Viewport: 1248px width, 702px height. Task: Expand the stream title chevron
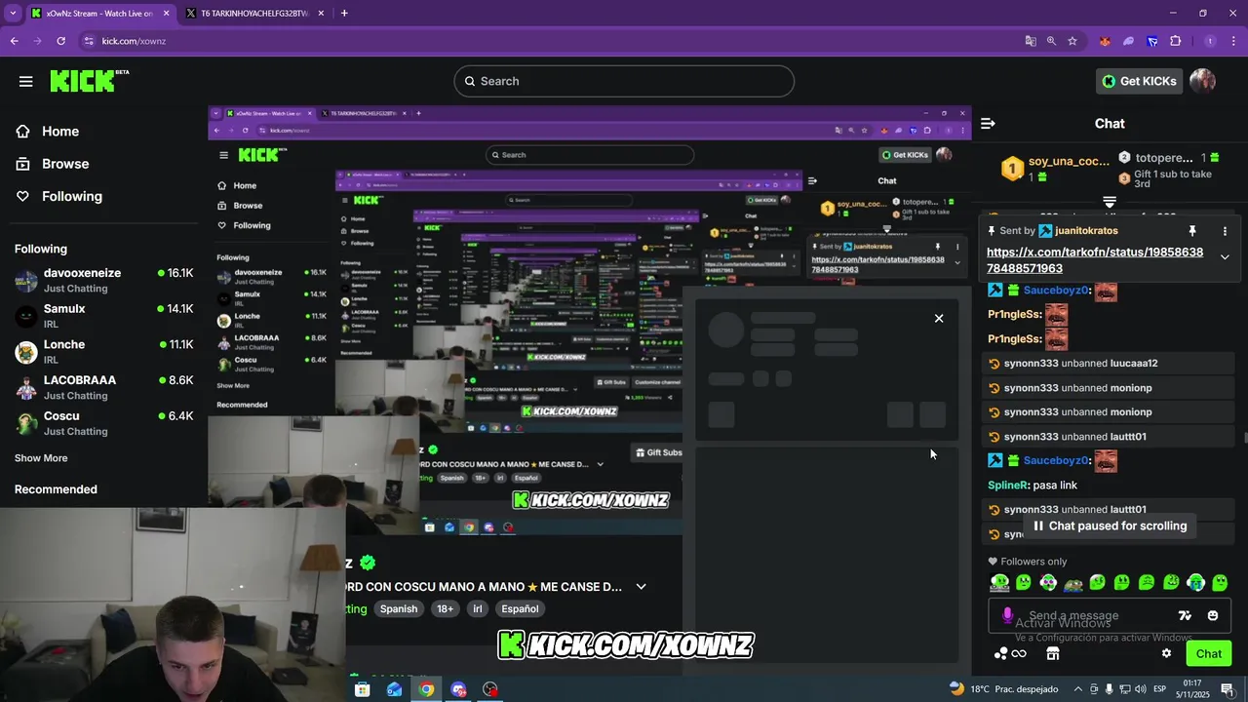641,587
